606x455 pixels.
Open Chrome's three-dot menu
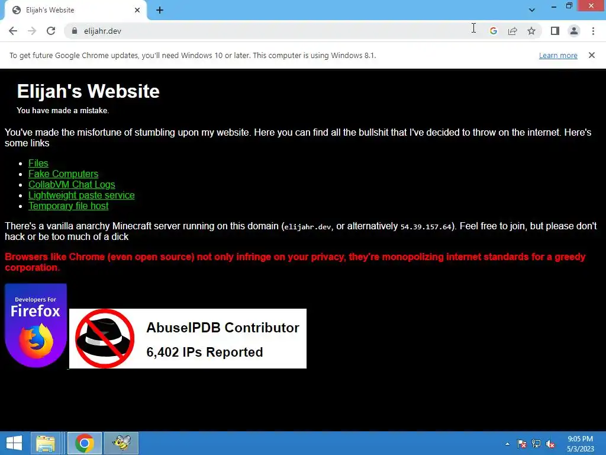pos(593,31)
